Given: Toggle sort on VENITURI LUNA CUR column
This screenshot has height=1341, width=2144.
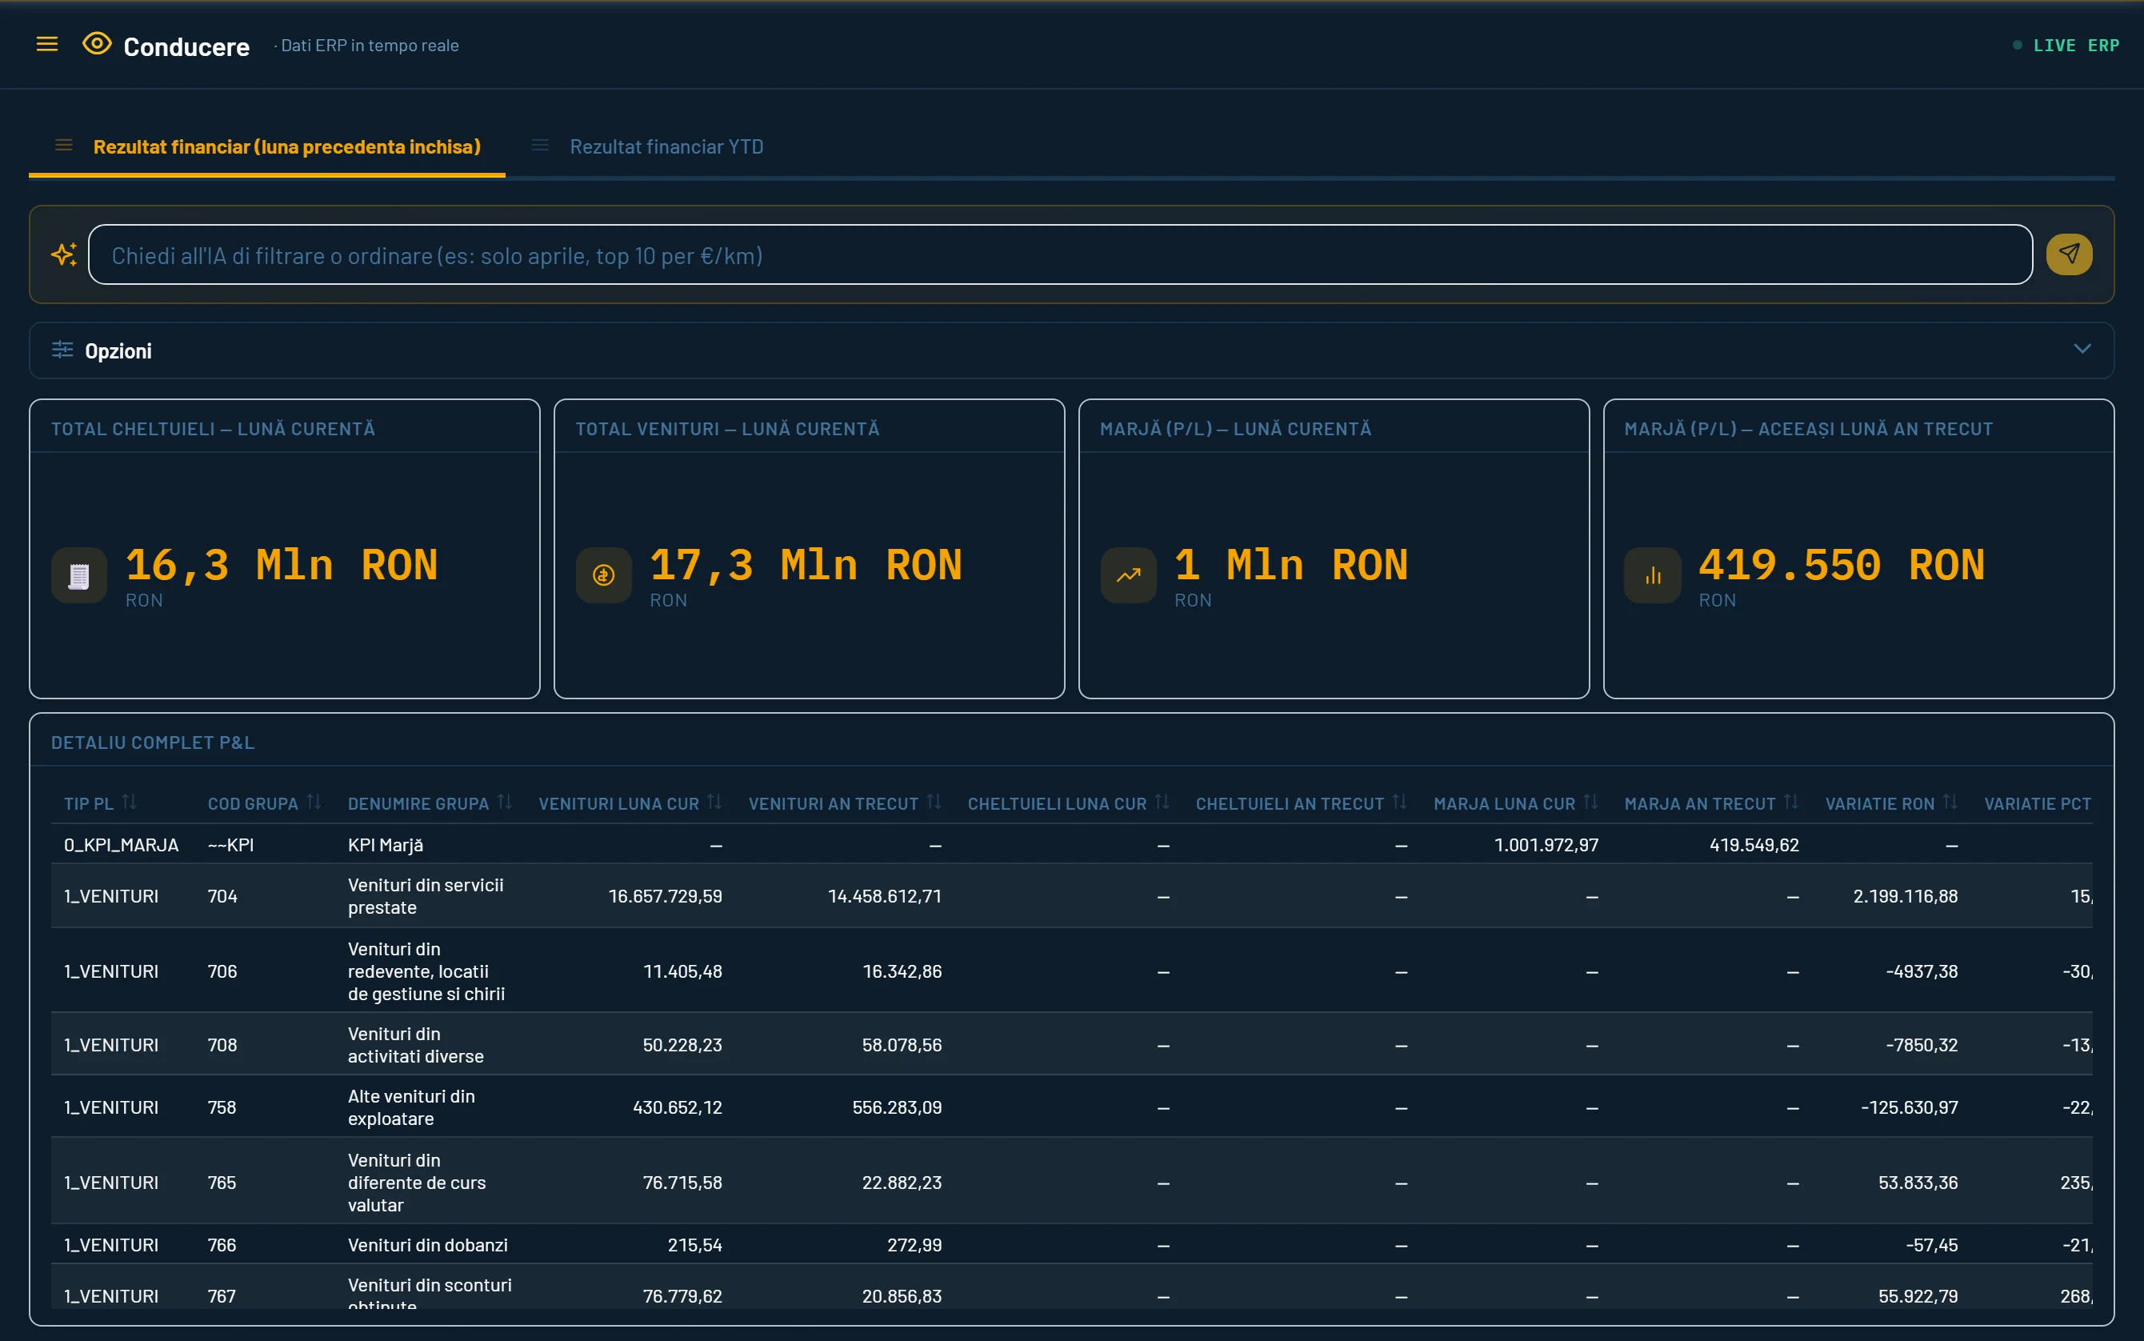Looking at the screenshot, I should tap(714, 802).
